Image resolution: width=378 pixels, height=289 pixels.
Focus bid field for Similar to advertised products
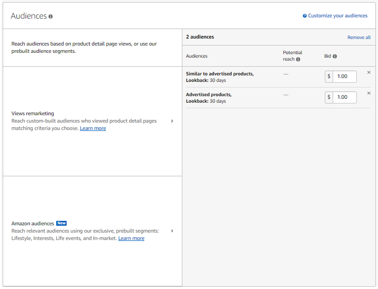[x=345, y=76]
